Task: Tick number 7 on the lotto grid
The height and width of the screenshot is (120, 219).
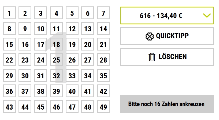Action: coord(103,13)
